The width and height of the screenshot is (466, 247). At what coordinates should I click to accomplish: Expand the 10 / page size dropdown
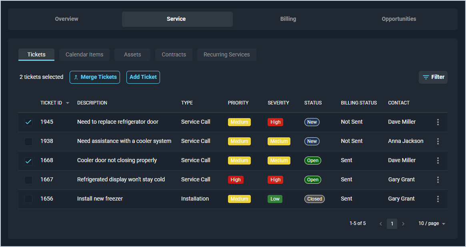[x=432, y=224]
